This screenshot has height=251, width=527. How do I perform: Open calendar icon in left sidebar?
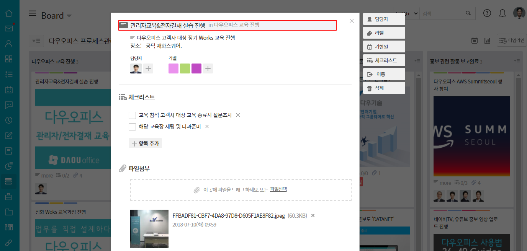pos(8,90)
